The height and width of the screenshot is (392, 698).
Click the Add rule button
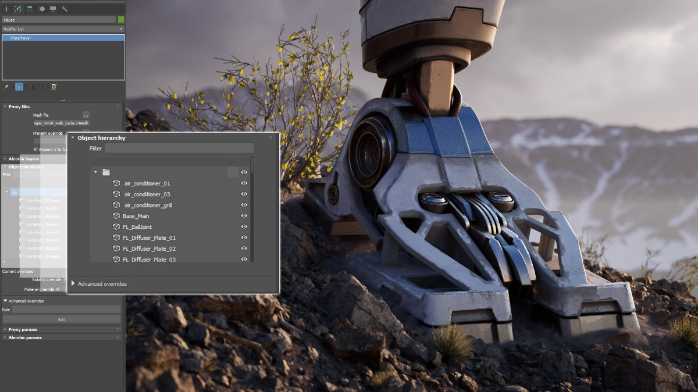pos(62,319)
